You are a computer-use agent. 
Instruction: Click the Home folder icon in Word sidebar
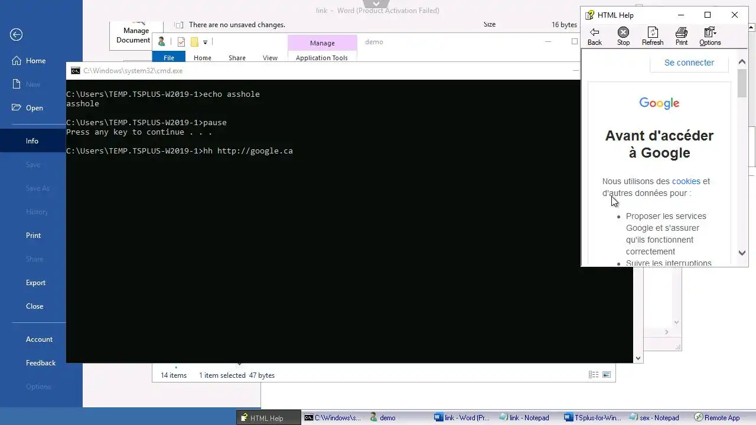(x=17, y=61)
